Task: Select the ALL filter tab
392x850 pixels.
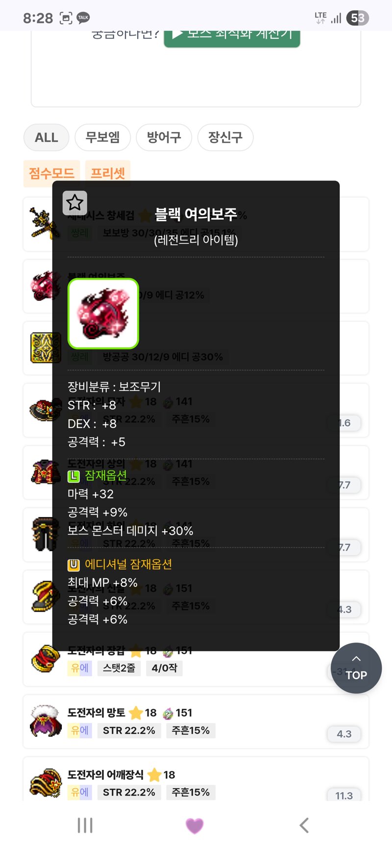Action: tap(47, 137)
